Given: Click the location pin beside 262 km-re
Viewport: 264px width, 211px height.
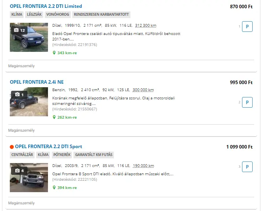Looking at the screenshot, I should click(54, 117).
